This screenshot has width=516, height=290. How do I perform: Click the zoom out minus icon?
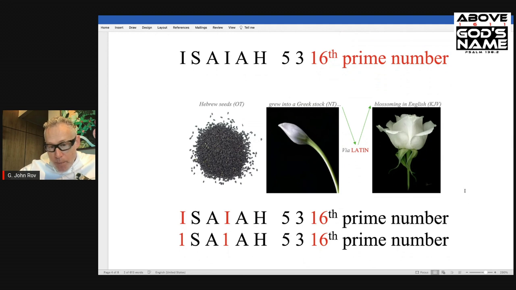point(467,272)
